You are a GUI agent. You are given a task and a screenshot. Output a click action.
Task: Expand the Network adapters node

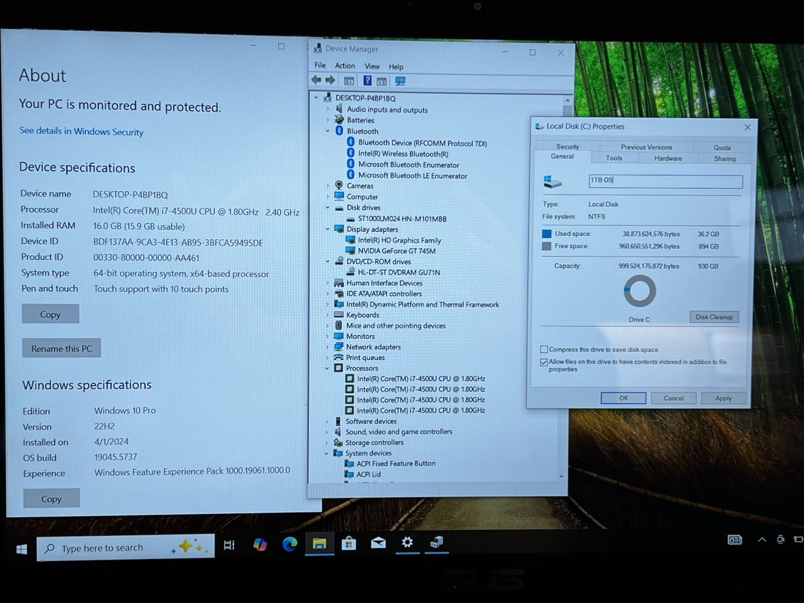[x=327, y=347]
